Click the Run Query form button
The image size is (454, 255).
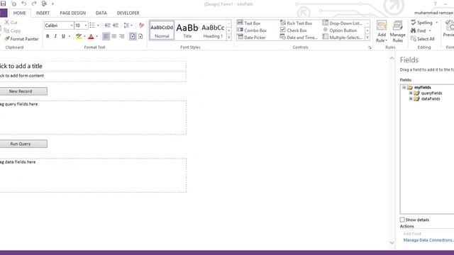tap(23, 144)
